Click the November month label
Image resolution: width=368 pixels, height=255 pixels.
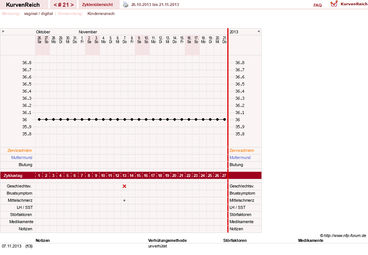tap(88, 32)
